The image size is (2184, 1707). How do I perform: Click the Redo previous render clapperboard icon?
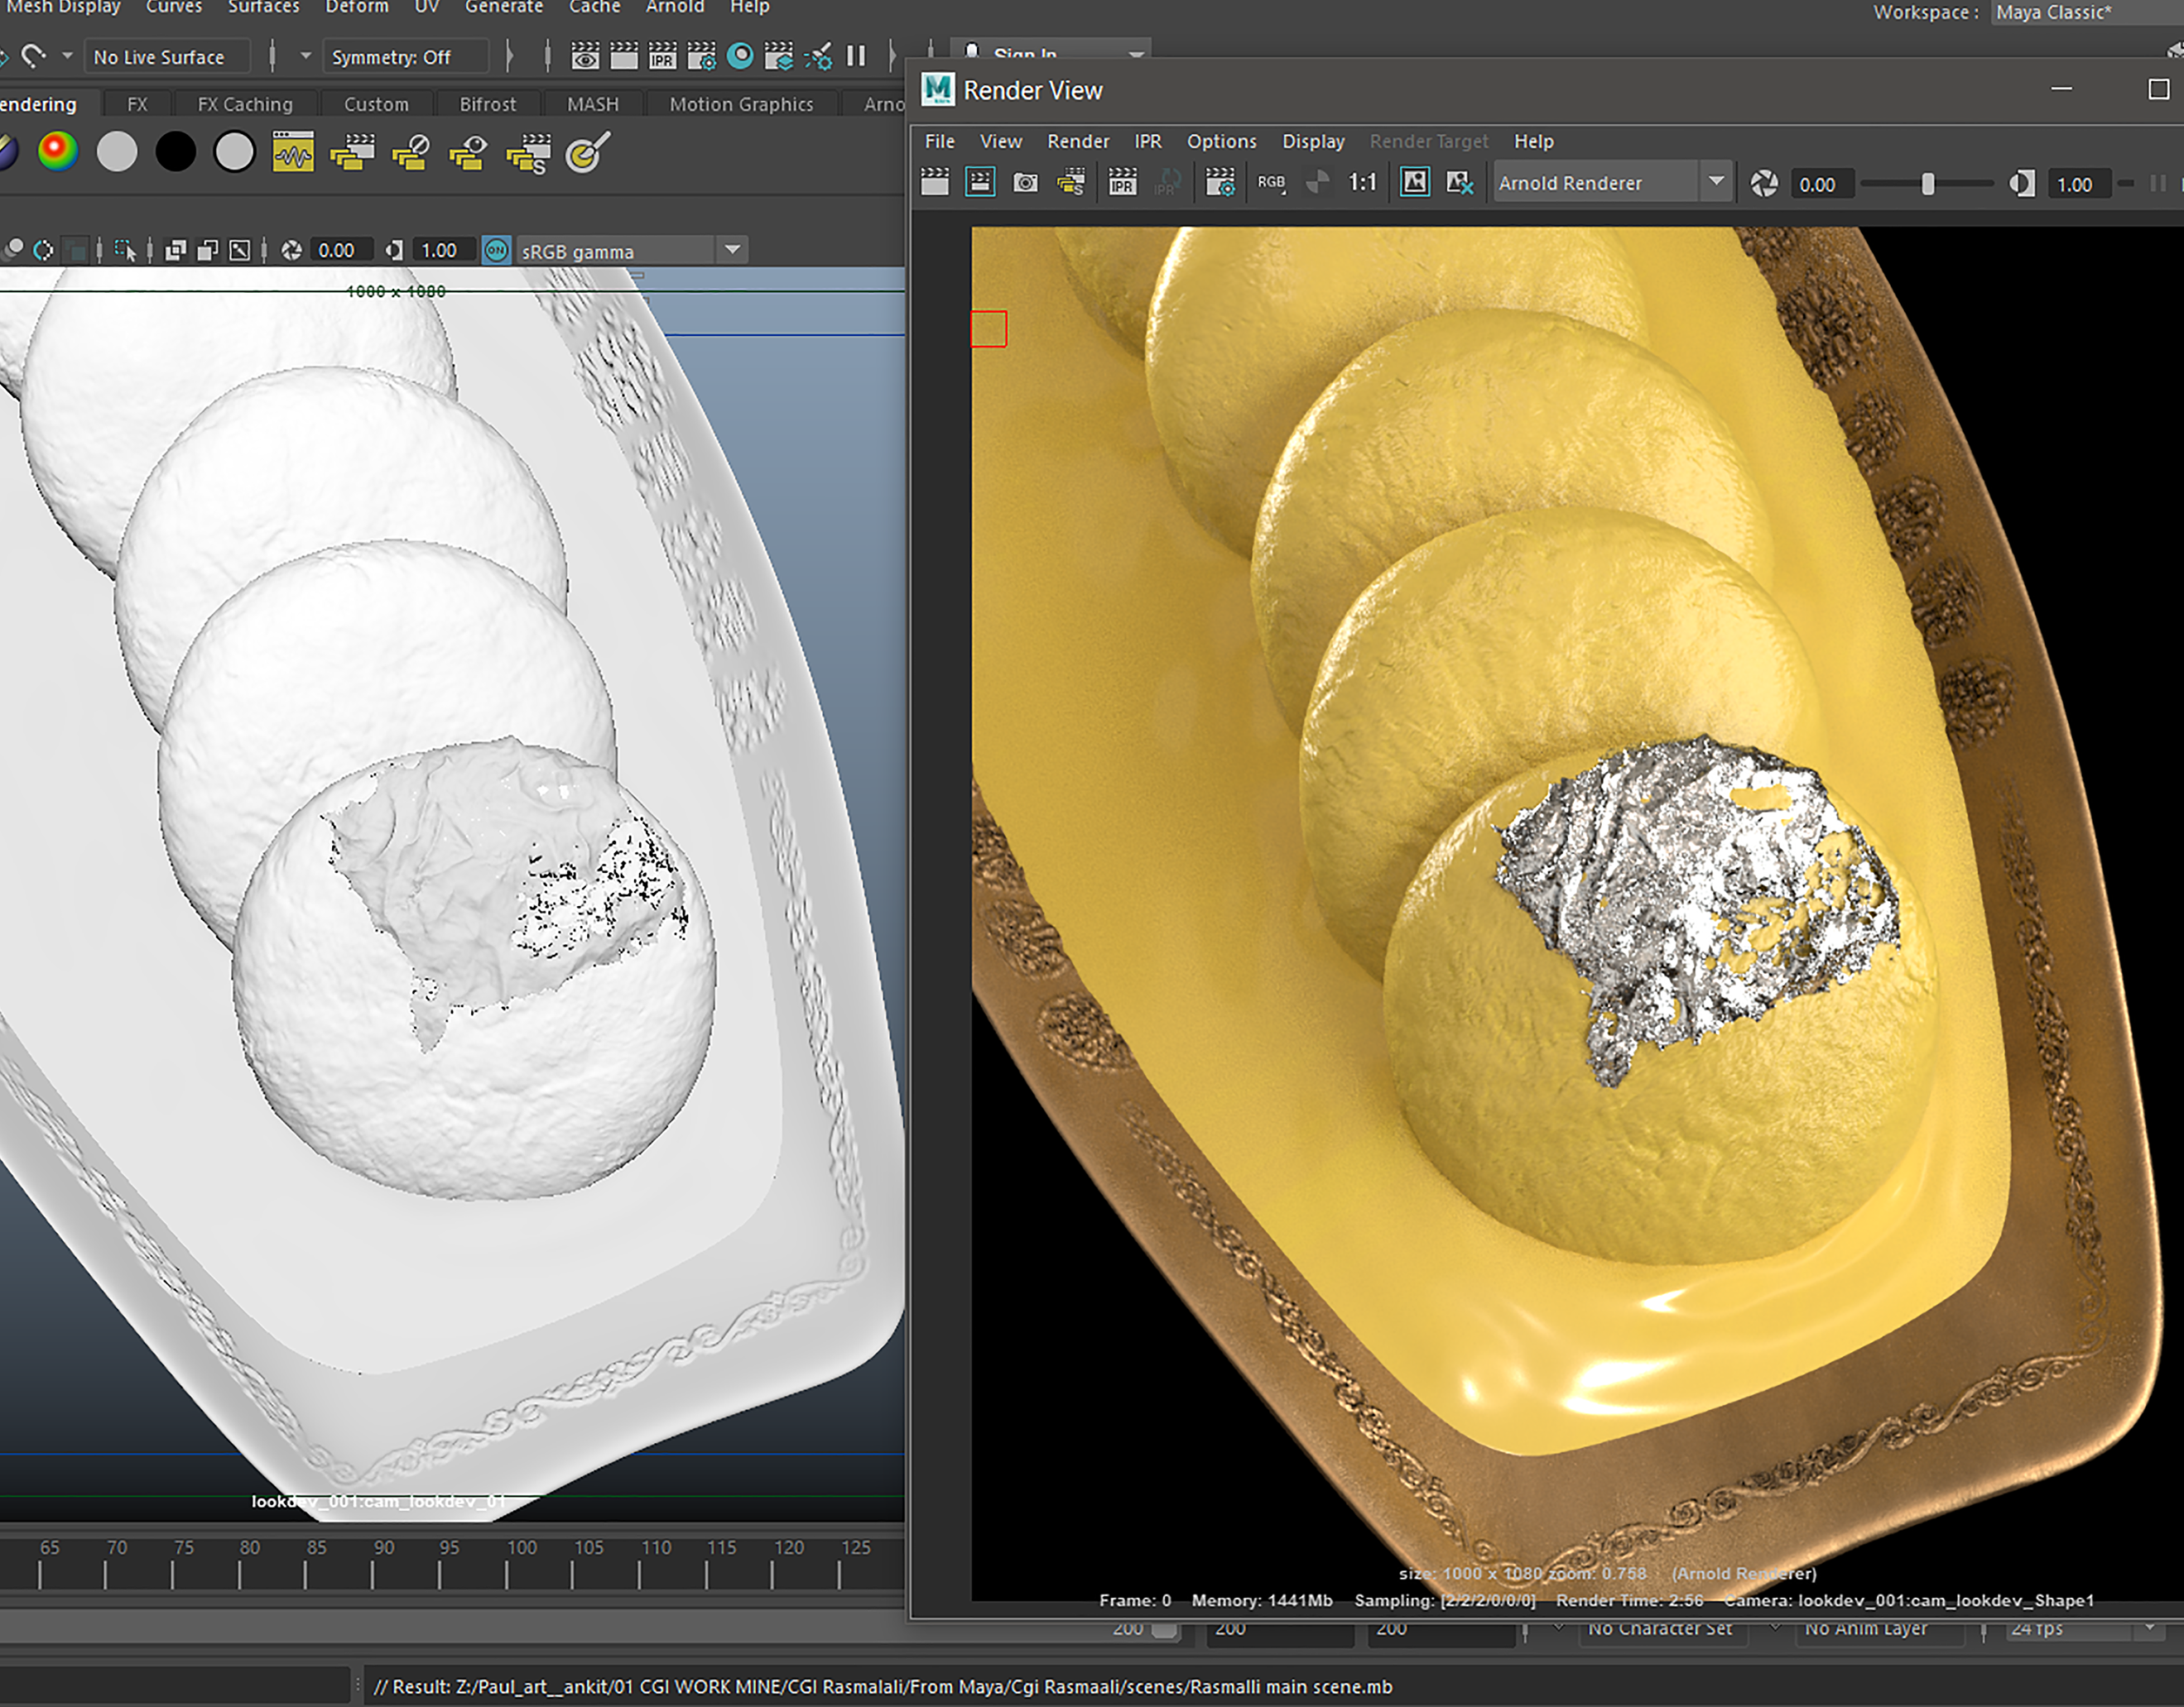click(x=935, y=183)
